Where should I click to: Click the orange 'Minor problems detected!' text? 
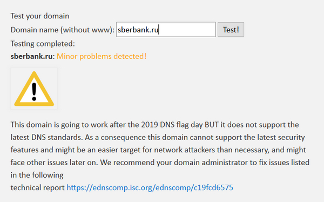102,56
